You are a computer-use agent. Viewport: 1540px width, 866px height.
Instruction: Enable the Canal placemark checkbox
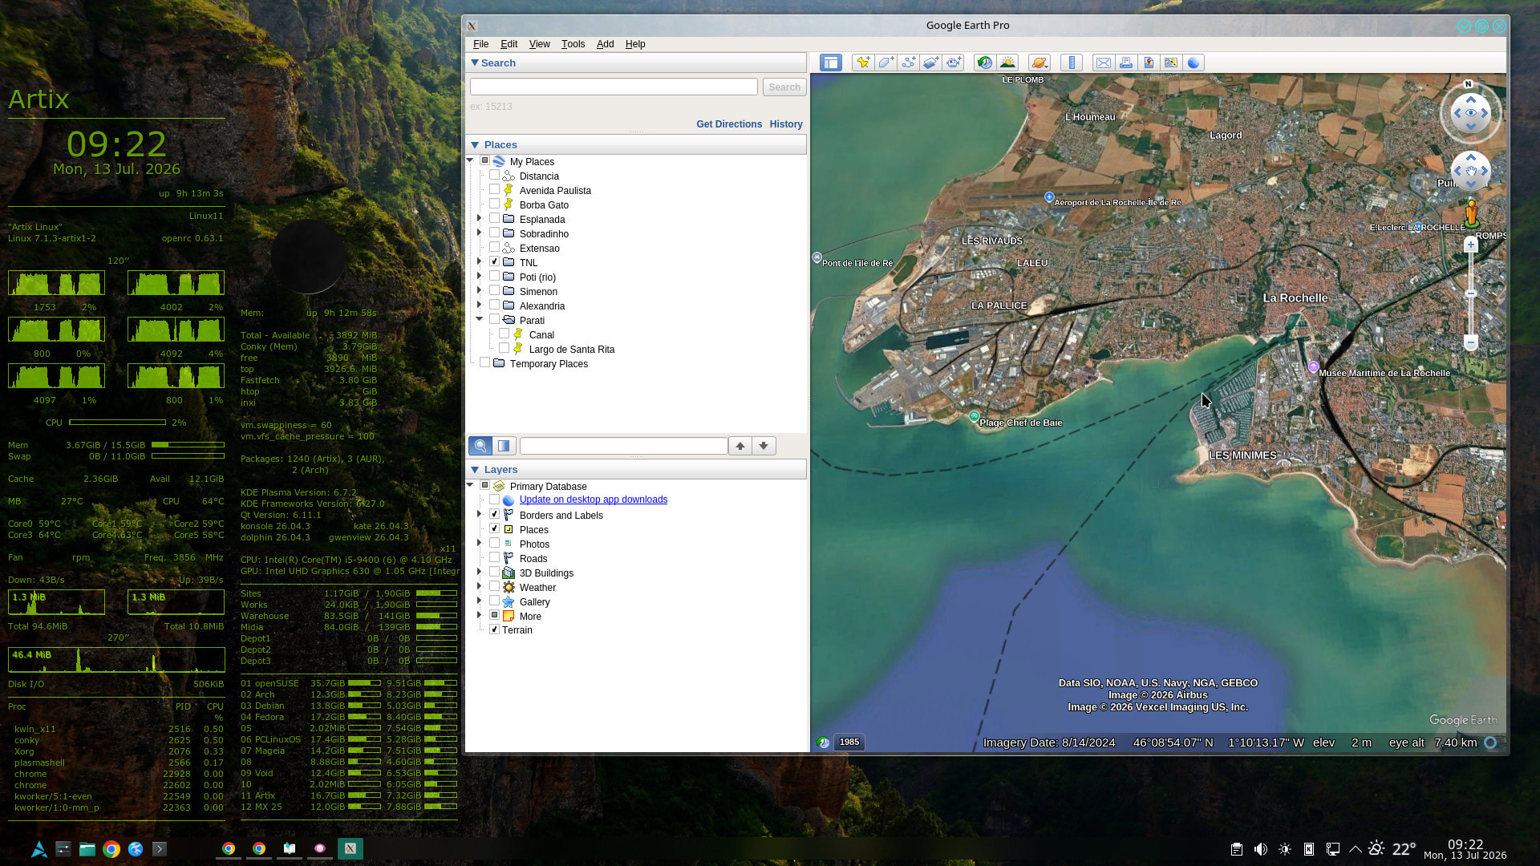(504, 334)
